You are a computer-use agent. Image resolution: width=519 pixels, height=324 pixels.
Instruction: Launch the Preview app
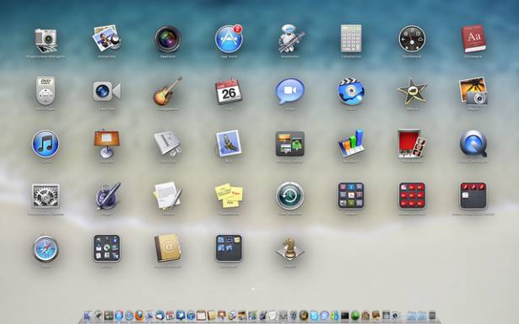tap(106, 38)
